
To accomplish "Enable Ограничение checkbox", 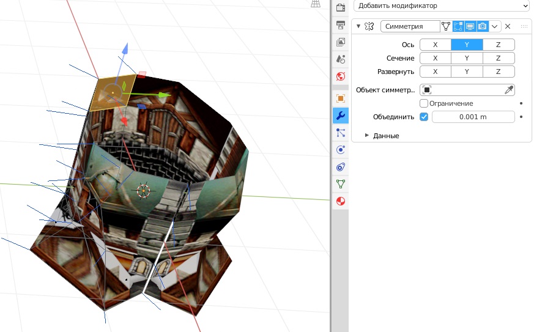I will click(x=424, y=103).
